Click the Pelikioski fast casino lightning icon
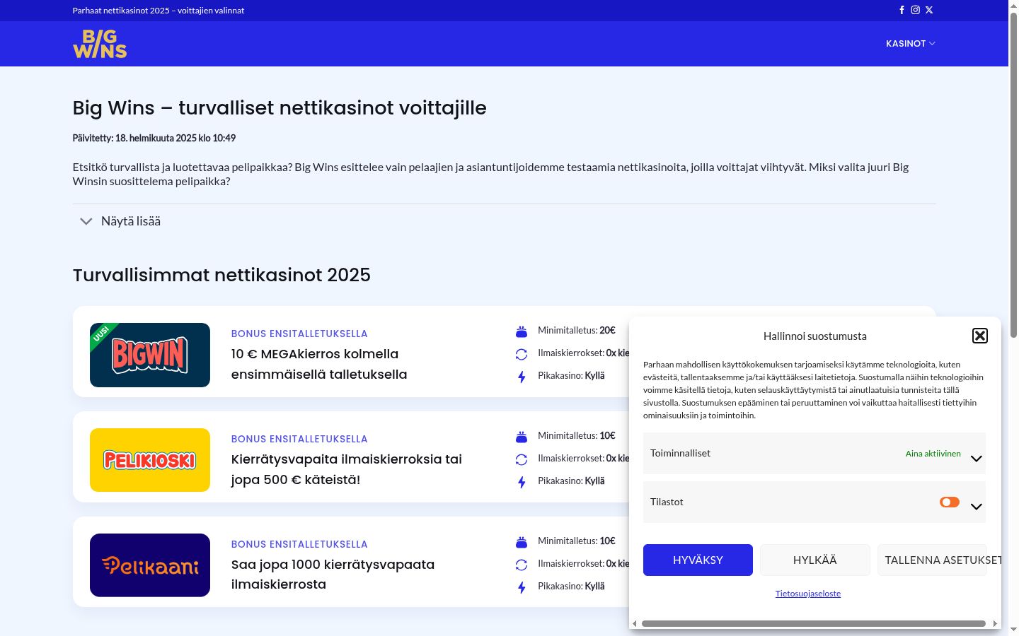The width and height of the screenshot is (1019, 636). [522, 482]
